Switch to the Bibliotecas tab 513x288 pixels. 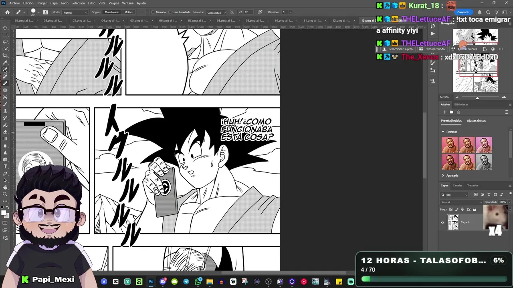tap(461, 104)
